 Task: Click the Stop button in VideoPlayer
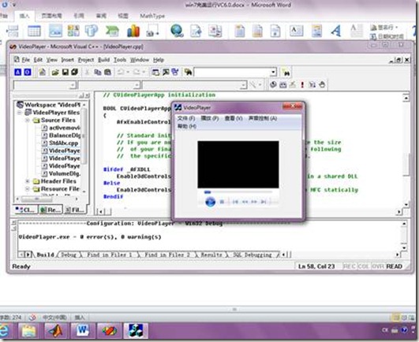click(x=222, y=202)
